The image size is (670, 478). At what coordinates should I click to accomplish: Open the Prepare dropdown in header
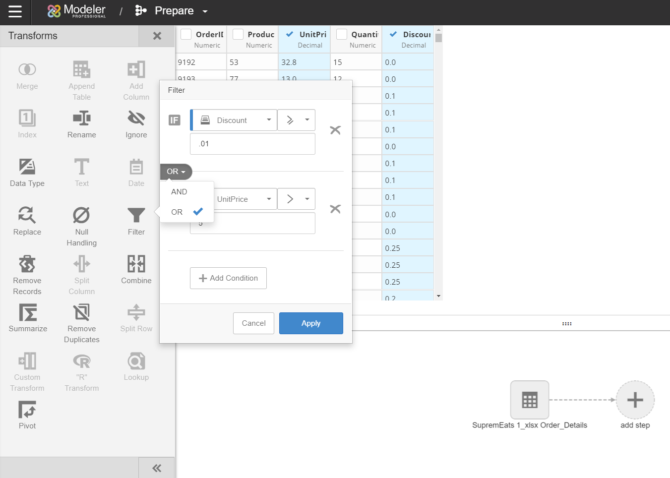coord(205,11)
